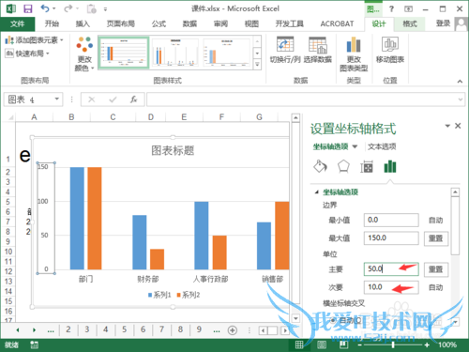Click the 选择数据 select data icon
This screenshot has width=469, height=352.
pyautogui.click(x=317, y=45)
